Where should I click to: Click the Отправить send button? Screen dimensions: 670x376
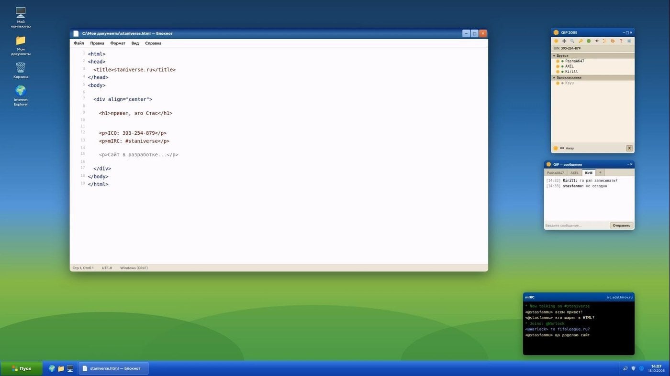tap(621, 226)
